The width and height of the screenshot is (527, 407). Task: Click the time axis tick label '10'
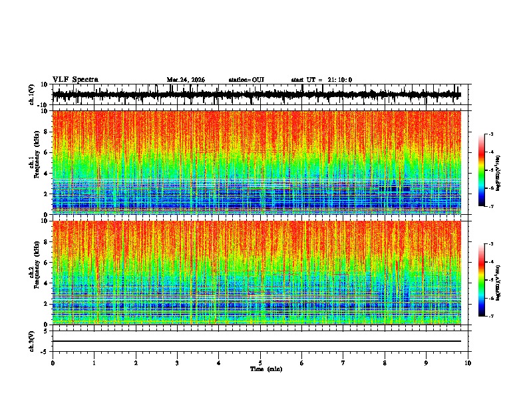coord(468,363)
